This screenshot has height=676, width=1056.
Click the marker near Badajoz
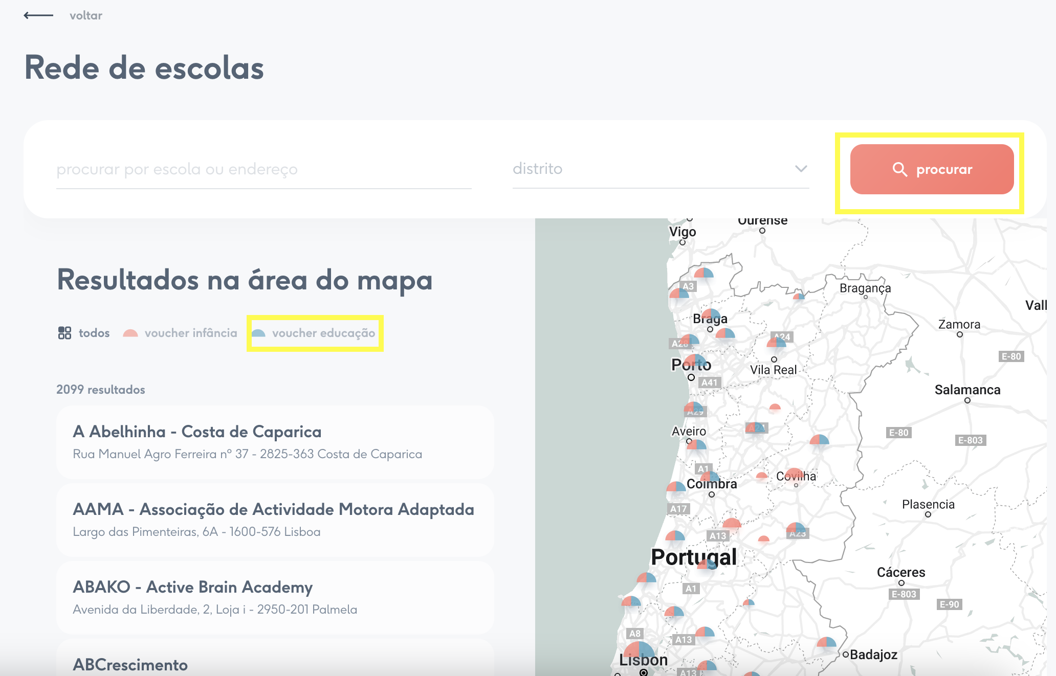tap(826, 643)
